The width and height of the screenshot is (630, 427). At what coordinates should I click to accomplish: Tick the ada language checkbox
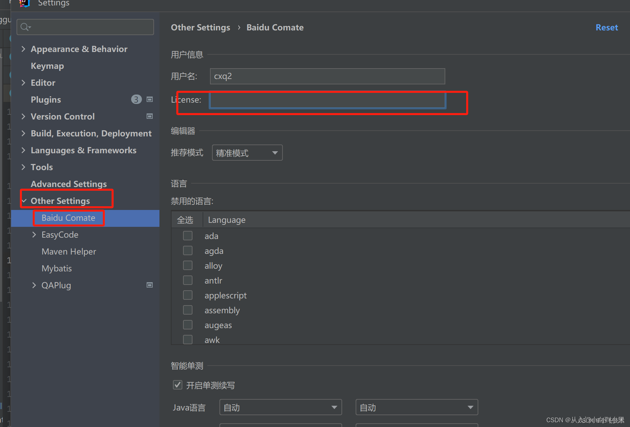[x=188, y=236]
